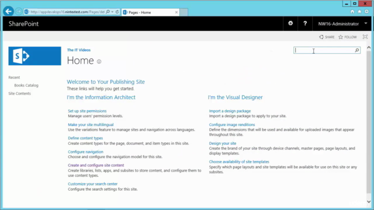Open the address bar dropdown arrow

click(x=112, y=12)
